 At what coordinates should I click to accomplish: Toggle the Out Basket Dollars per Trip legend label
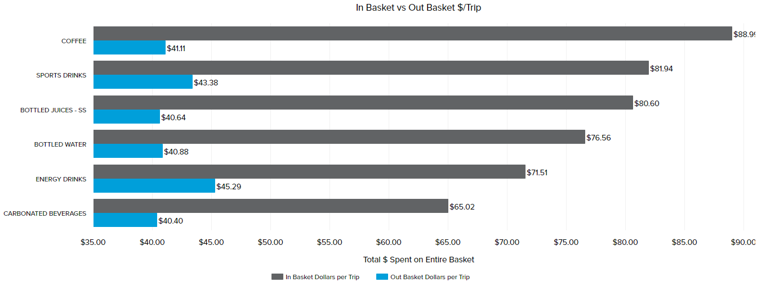coord(431,277)
